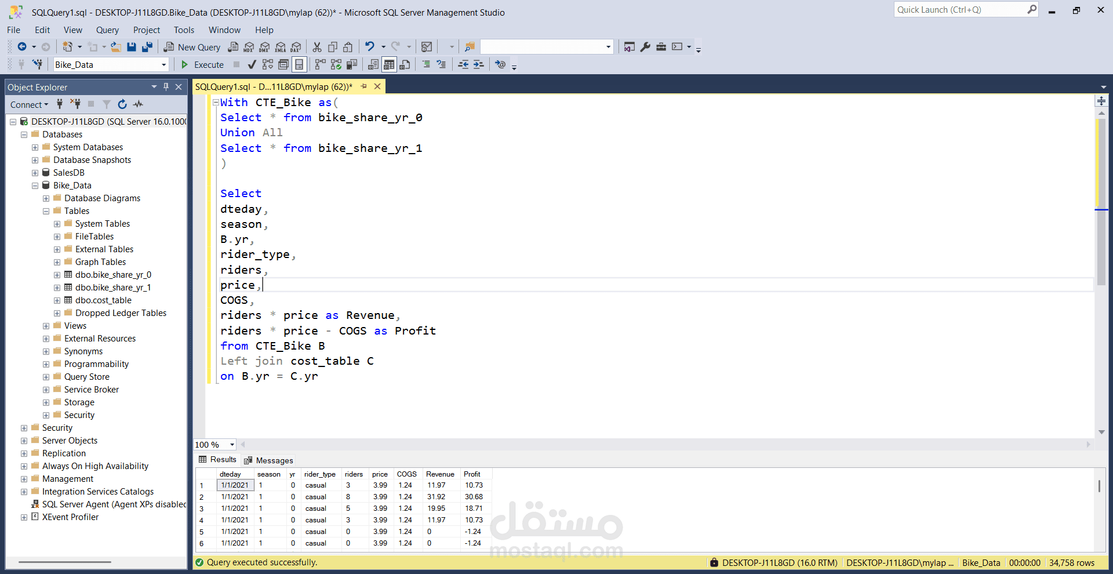Select dbo.bike_share_yr_1 table in tree

click(x=113, y=288)
